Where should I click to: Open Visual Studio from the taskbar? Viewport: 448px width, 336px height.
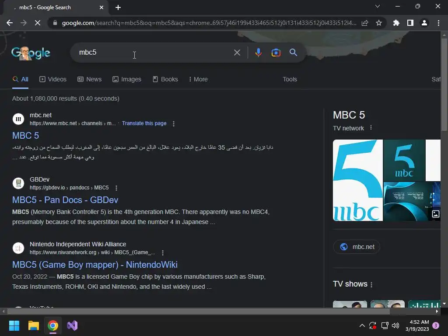72,325
